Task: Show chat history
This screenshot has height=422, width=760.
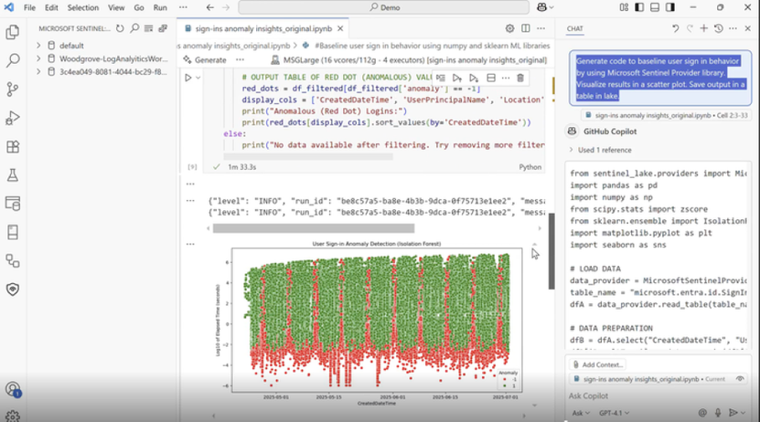Action: (718, 28)
